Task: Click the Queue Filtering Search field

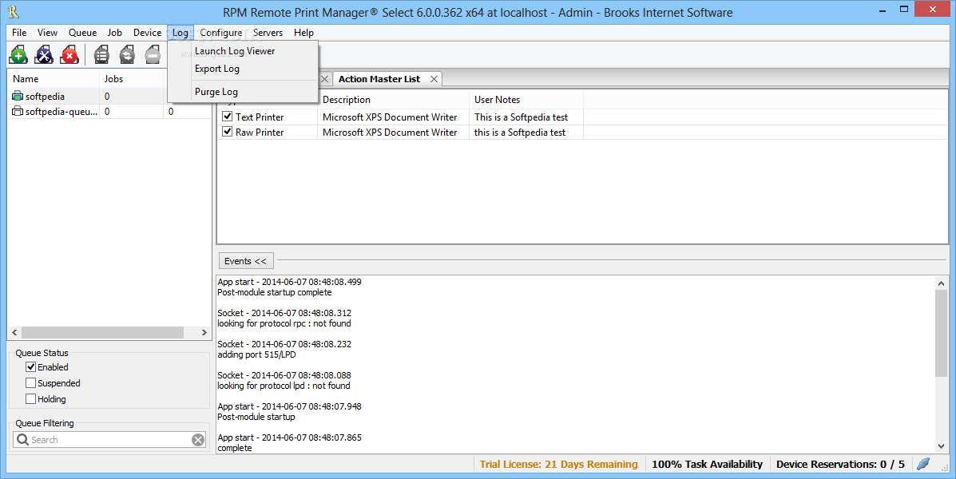Action: coord(109,439)
